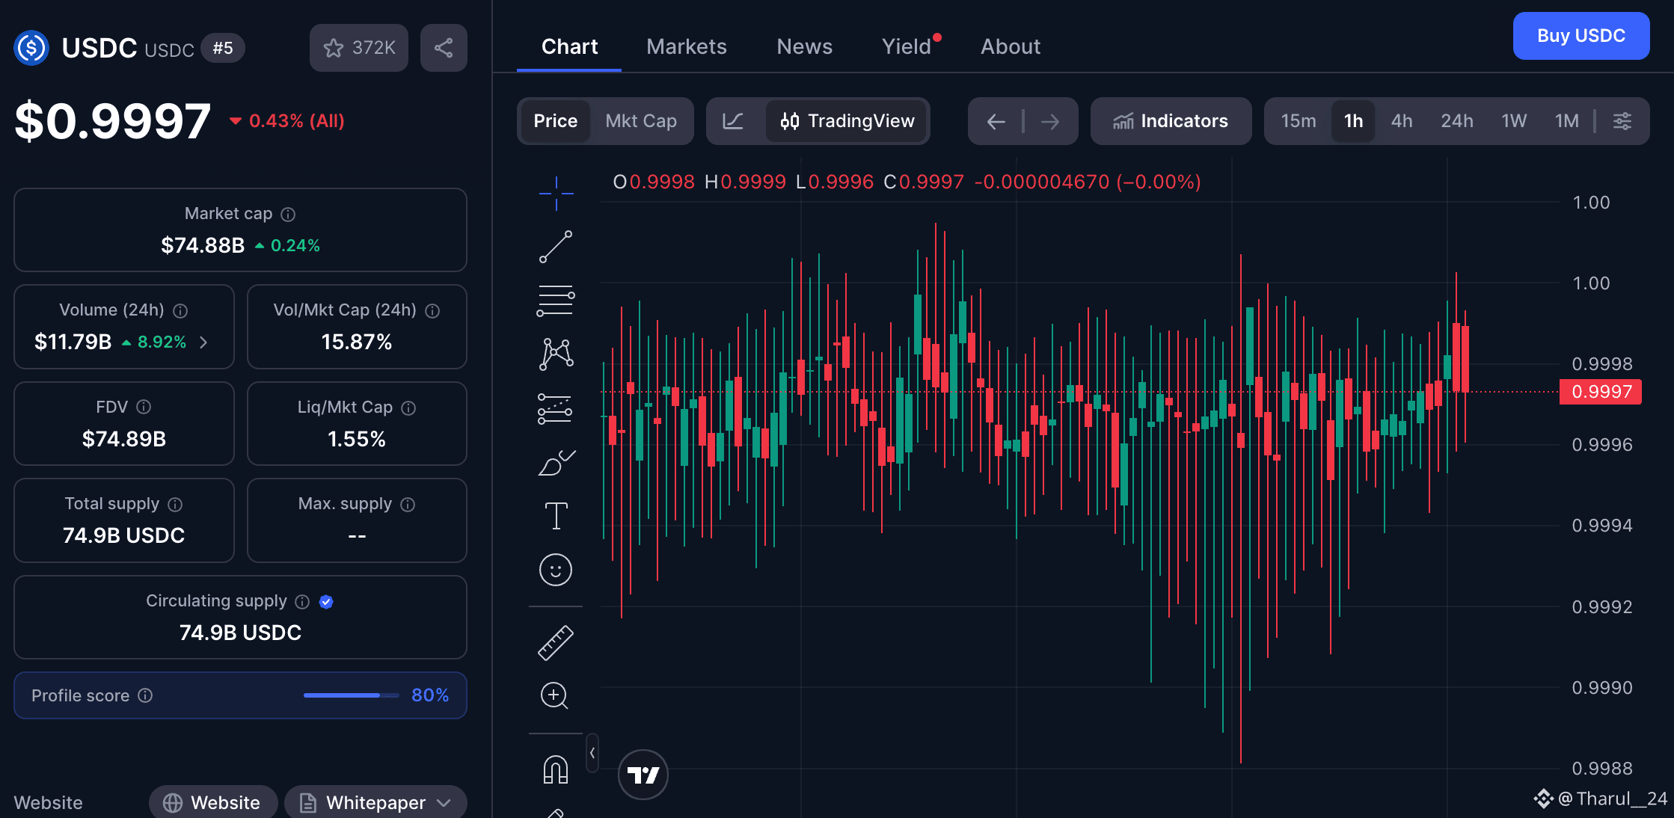
Task: Expand Volume (24h) details chevron
Action: coord(203,342)
